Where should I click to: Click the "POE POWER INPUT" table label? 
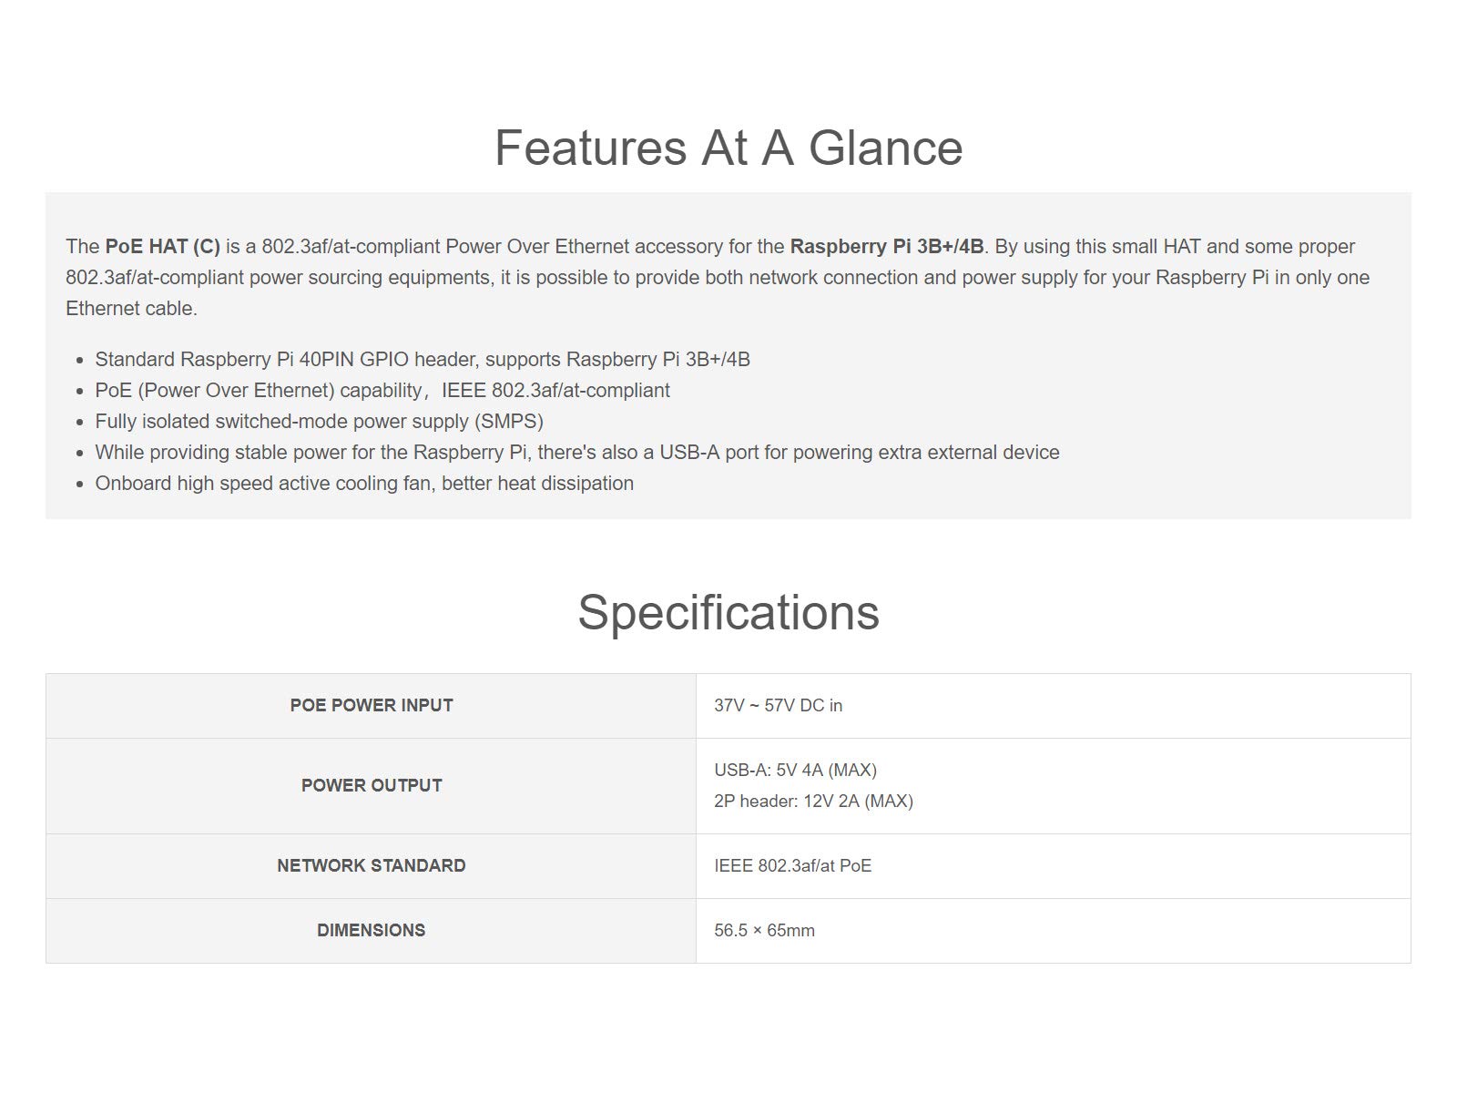pos(372,706)
